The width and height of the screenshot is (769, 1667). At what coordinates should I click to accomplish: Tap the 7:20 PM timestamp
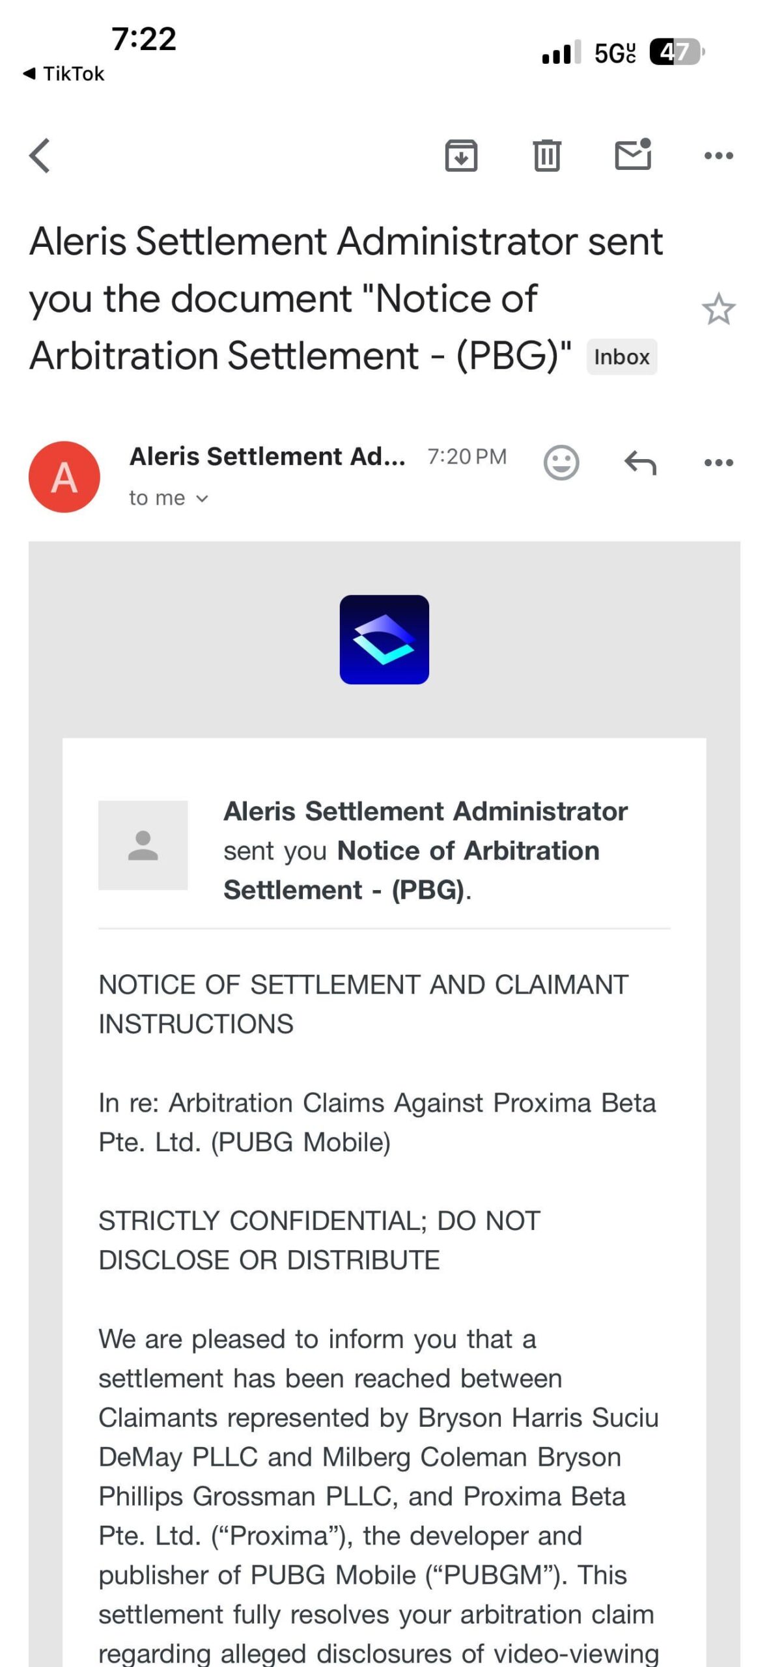click(x=467, y=456)
